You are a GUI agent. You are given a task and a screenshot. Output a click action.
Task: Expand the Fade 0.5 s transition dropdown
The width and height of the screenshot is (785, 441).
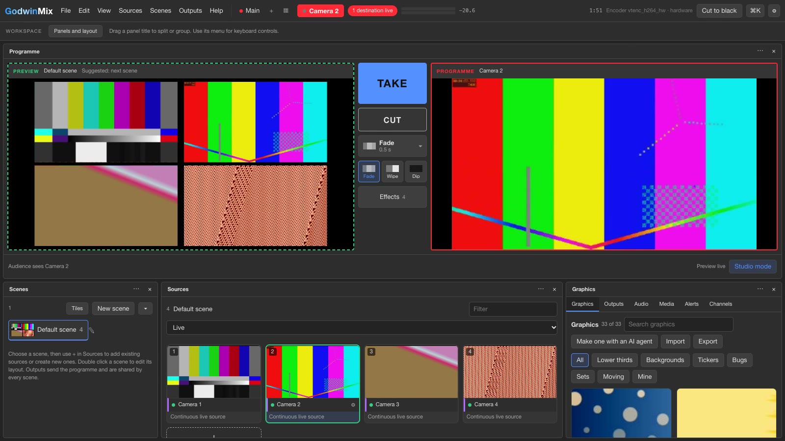[392, 146]
